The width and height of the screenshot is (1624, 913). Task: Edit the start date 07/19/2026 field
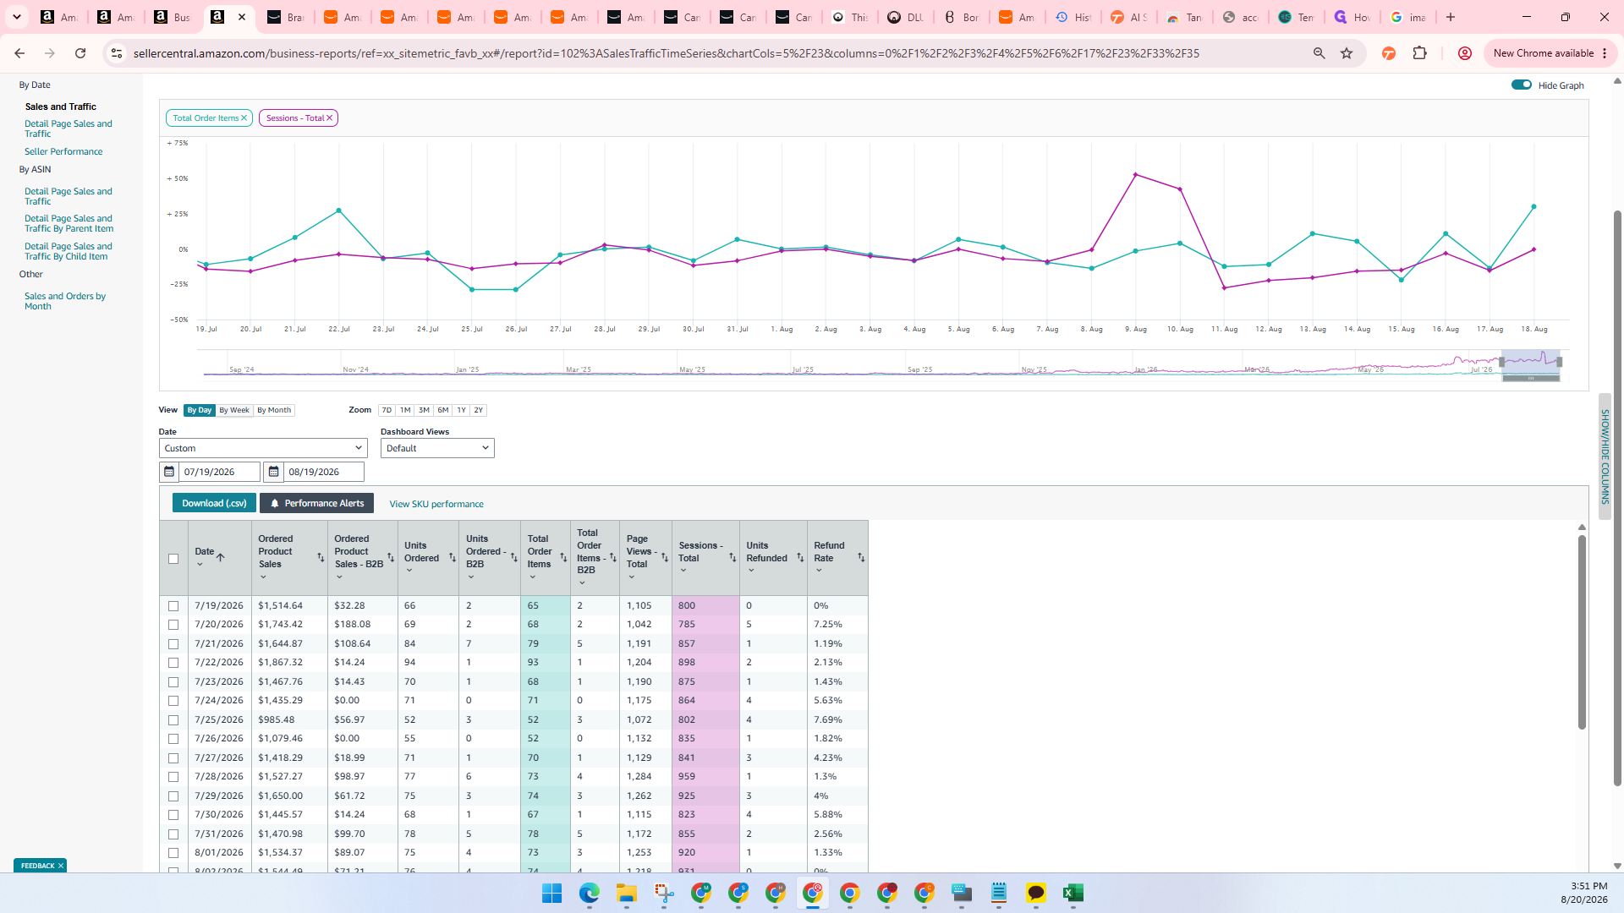point(219,472)
